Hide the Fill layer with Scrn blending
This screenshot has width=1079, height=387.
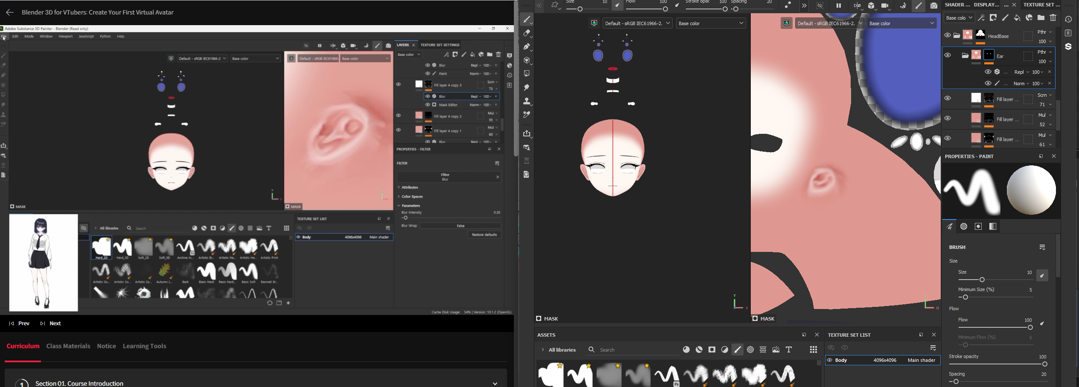[948, 98]
